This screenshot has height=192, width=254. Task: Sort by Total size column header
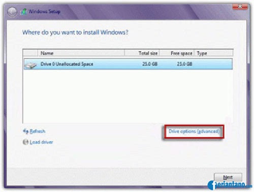click(x=142, y=53)
